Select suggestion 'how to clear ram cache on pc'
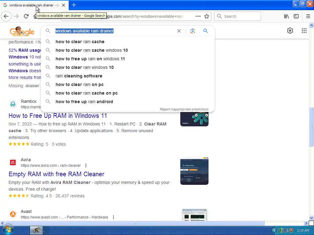Screen dimensions: 314x235 click(128, 93)
